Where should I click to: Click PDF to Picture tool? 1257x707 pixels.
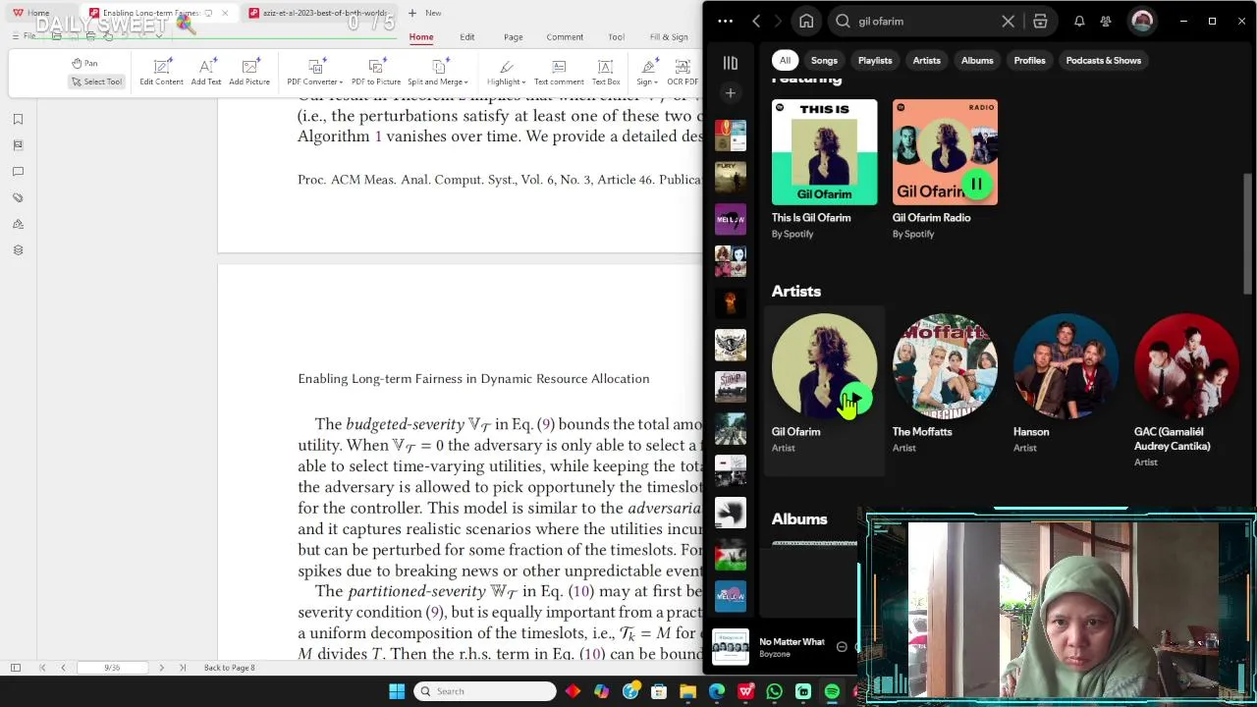[376, 72]
